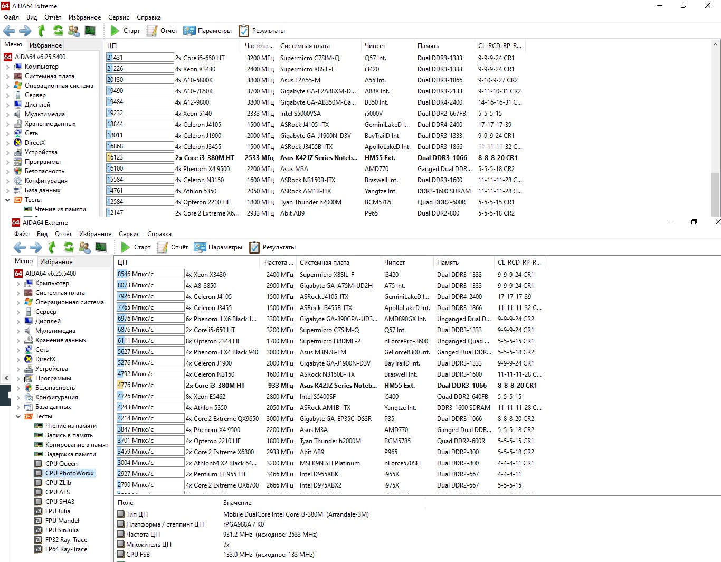This screenshot has height=562, width=721.
Task: Click the CPU Queen chip icon in the front window tree
Action: coord(39,464)
